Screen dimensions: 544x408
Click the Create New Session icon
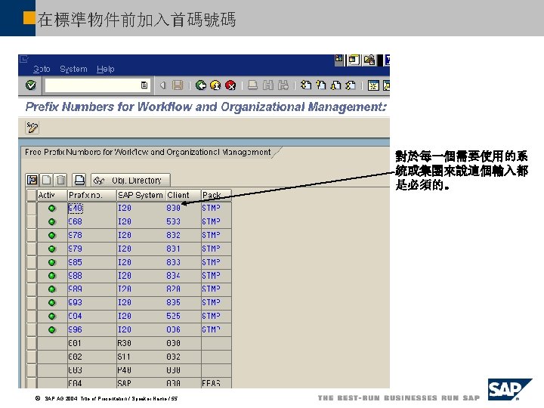(373, 85)
